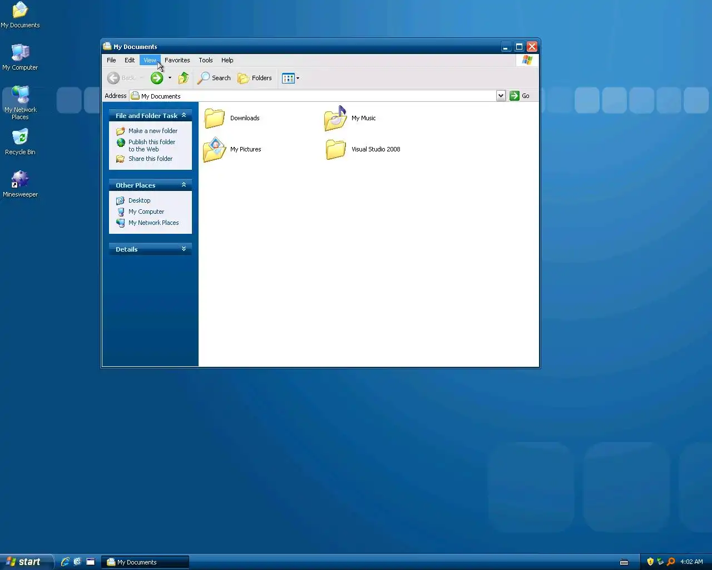
Task: Click the My Network Places sidebar icon
Action: pos(120,223)
